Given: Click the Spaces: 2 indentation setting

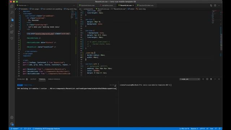Looking at the screenshot, I should [195, 129].
